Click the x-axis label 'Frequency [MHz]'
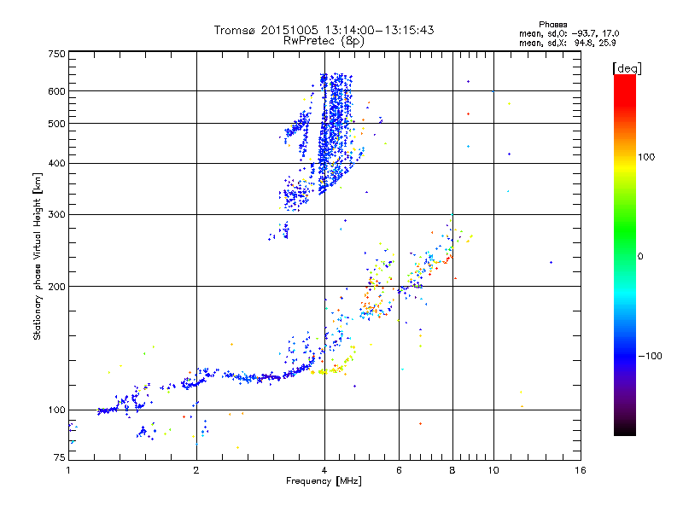683x512 pixels. [324, 481]
